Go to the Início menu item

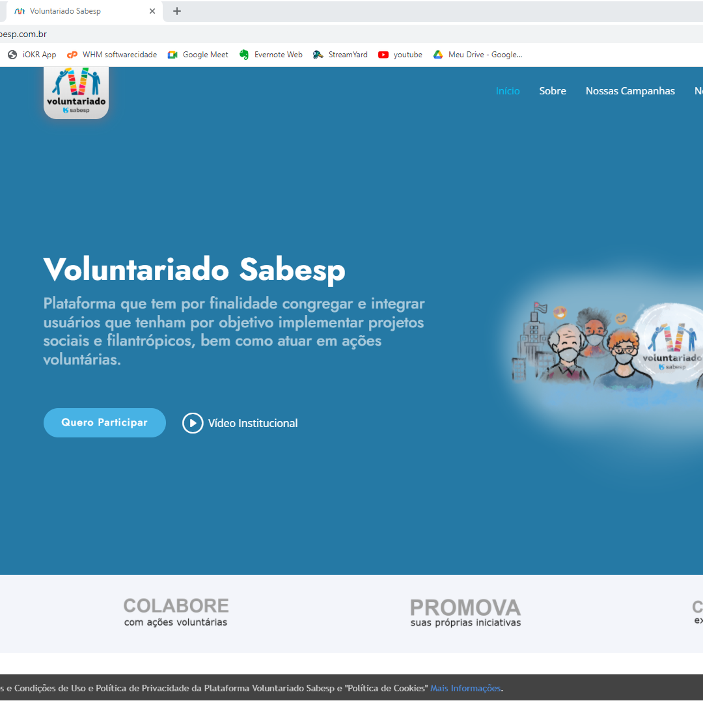coord(508,91)
